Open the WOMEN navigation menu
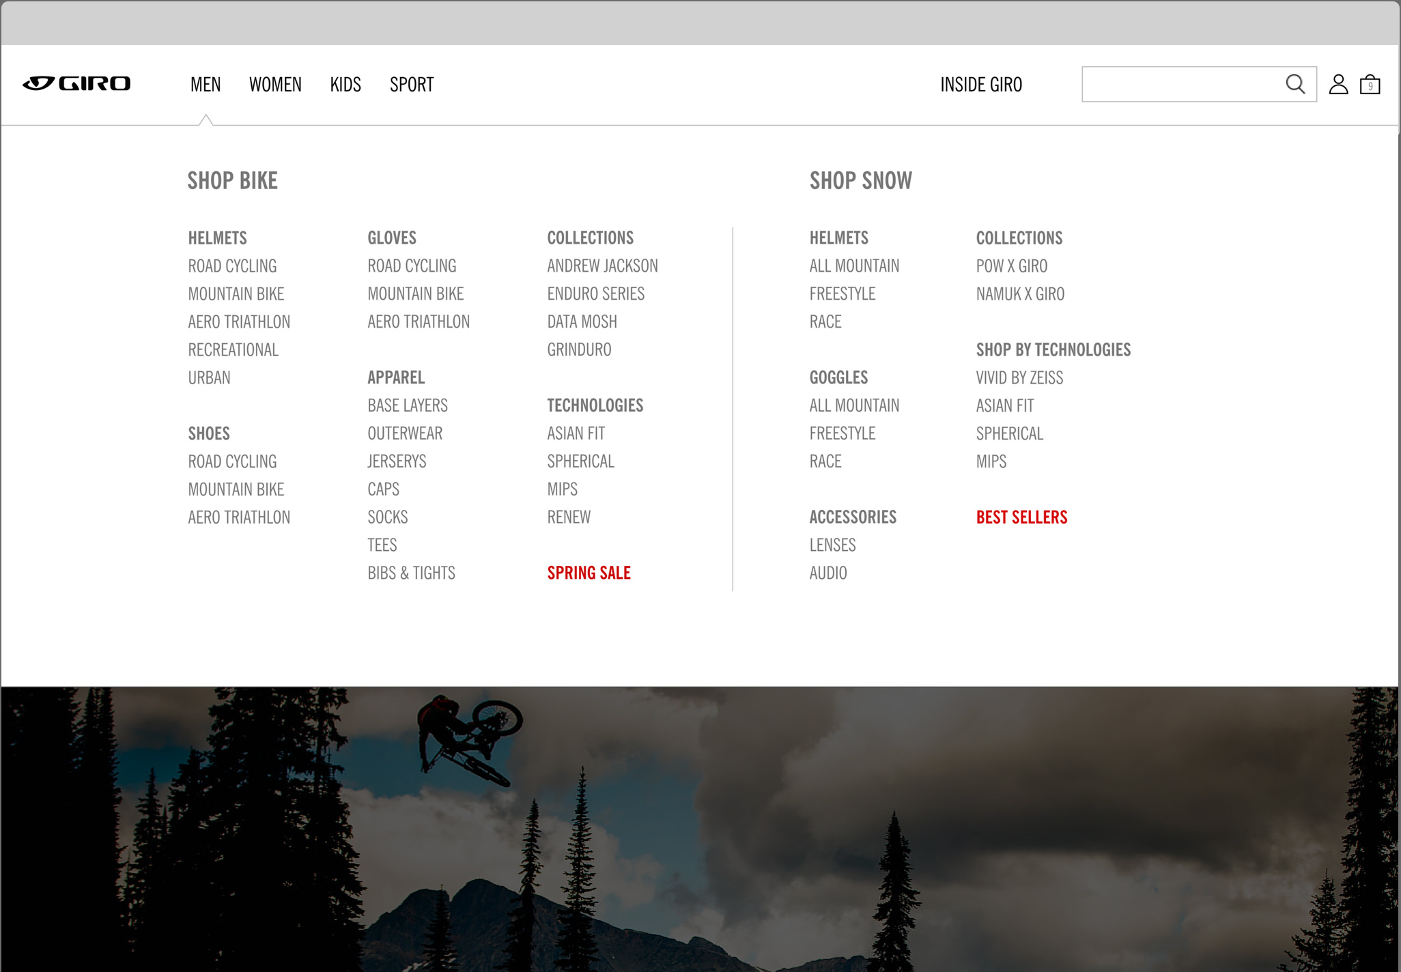The height and width of the screenshot is (972, 1401). (x=275, y=85)
